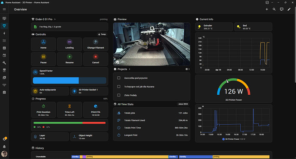Viewport: 296px width, 159px height.
Task: Open the Media play icon in sidebar
Action: point(4,78)
